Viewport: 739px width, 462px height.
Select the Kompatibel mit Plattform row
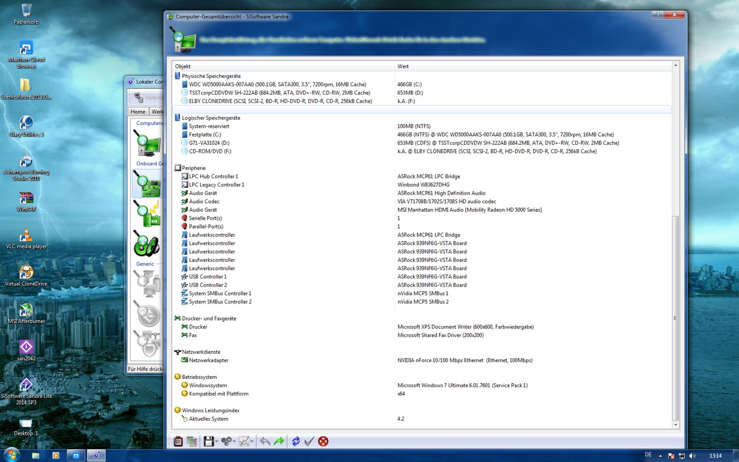click(422, 394)
